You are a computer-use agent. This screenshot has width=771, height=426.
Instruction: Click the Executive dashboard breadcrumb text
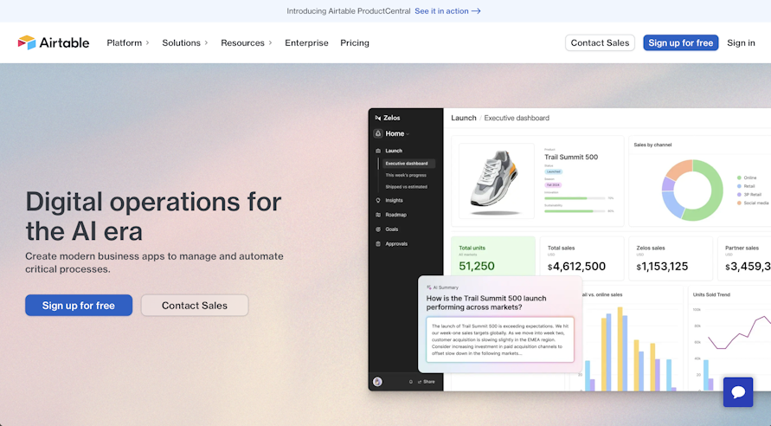[x=517, y=118]
